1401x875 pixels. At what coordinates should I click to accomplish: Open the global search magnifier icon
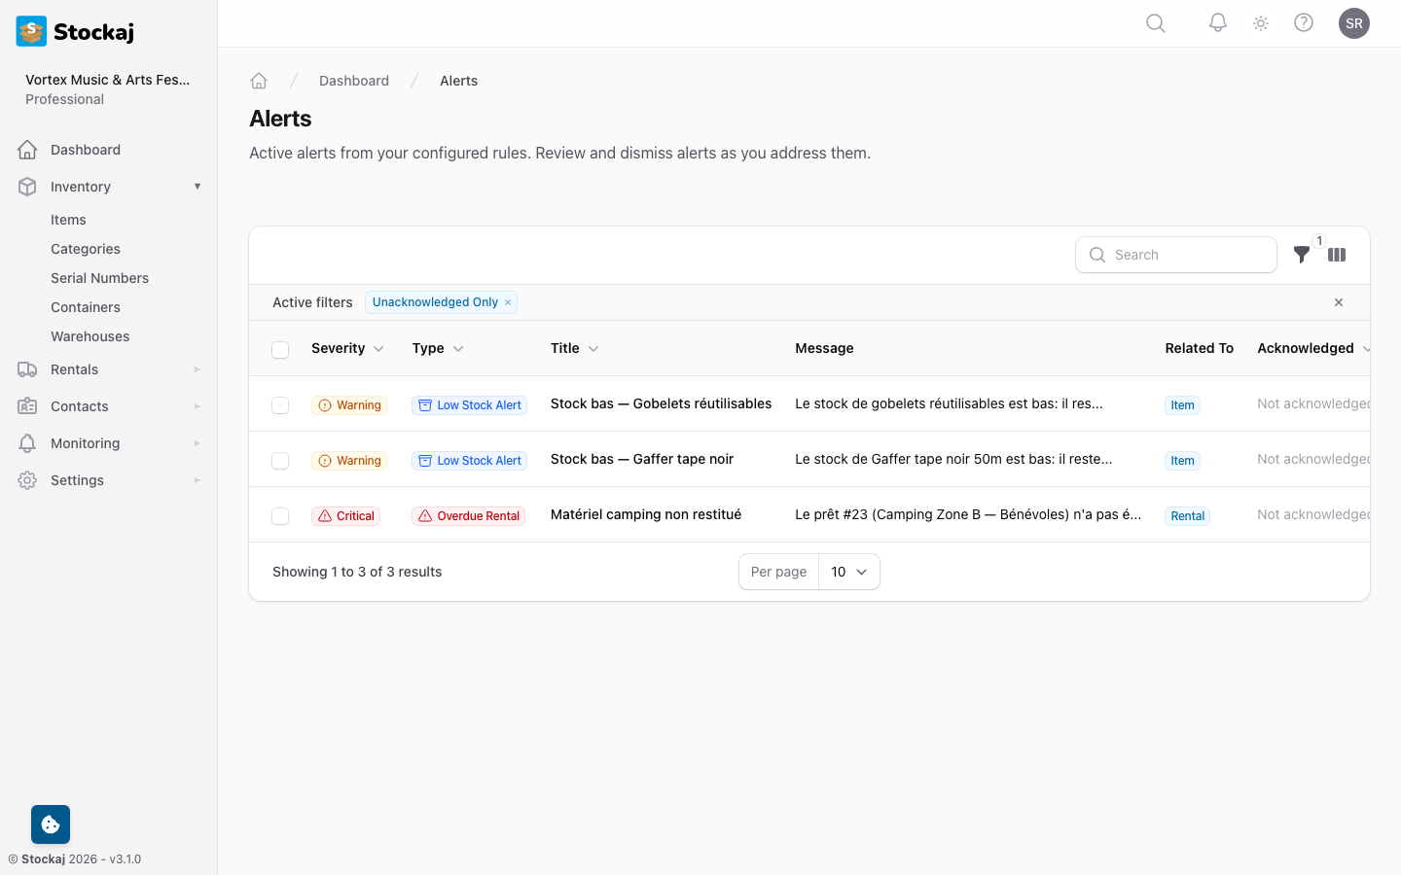coord(1155,22)
